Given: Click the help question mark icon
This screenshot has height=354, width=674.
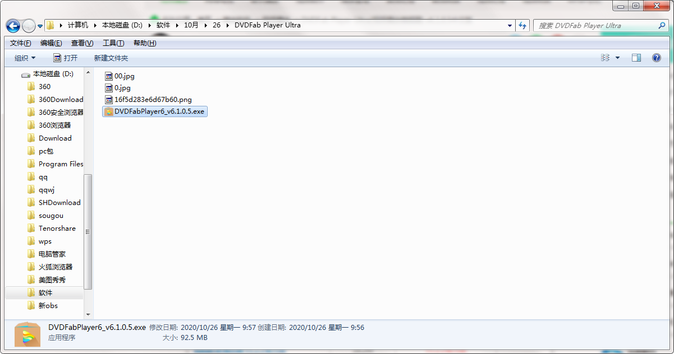Looking at the screenshot, I should click(x=656, y=57).
